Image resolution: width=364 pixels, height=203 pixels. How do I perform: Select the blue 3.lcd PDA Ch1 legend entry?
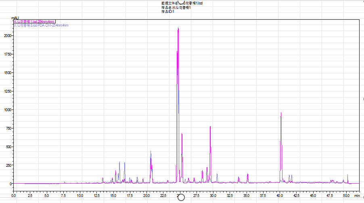(41, 25)
